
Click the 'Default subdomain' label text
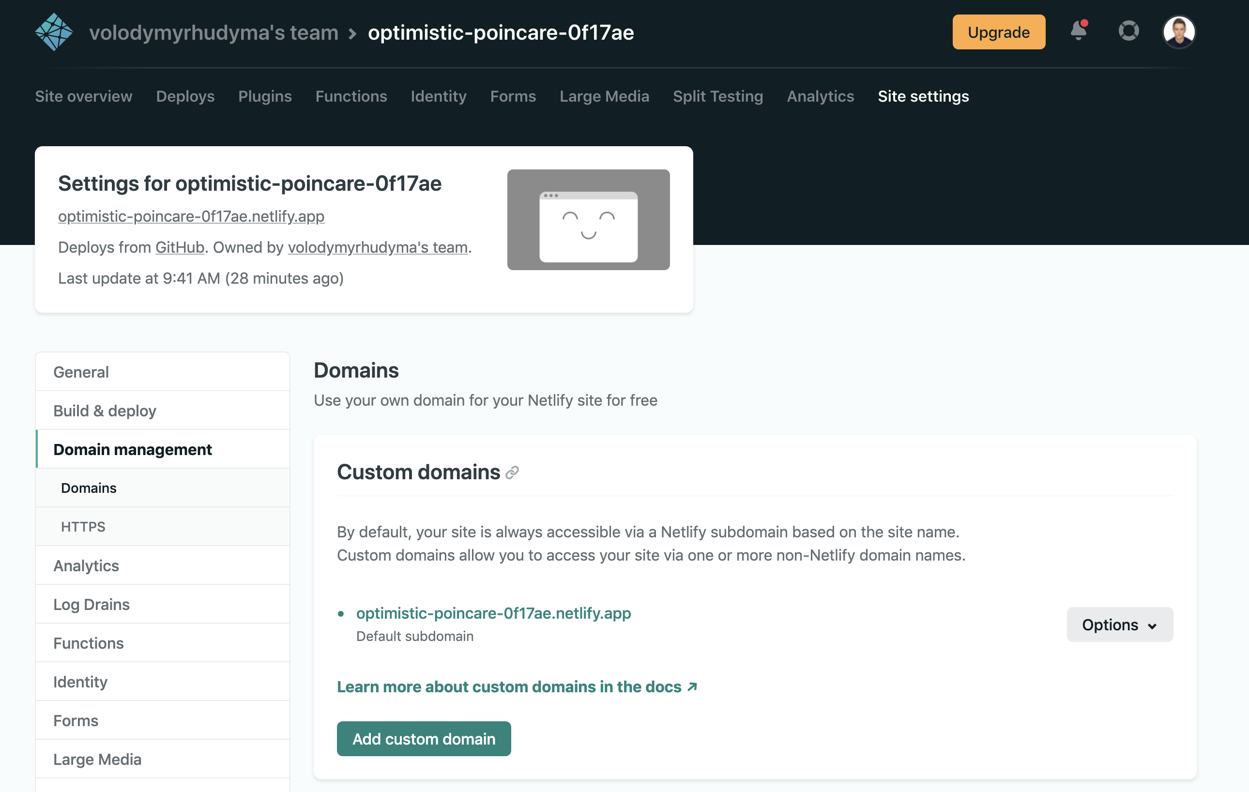click(415, 637)
